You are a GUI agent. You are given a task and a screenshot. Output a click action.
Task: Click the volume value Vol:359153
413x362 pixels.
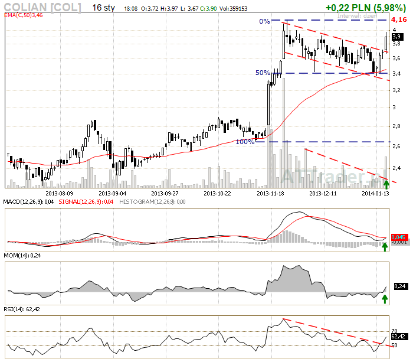coord(234,9)
